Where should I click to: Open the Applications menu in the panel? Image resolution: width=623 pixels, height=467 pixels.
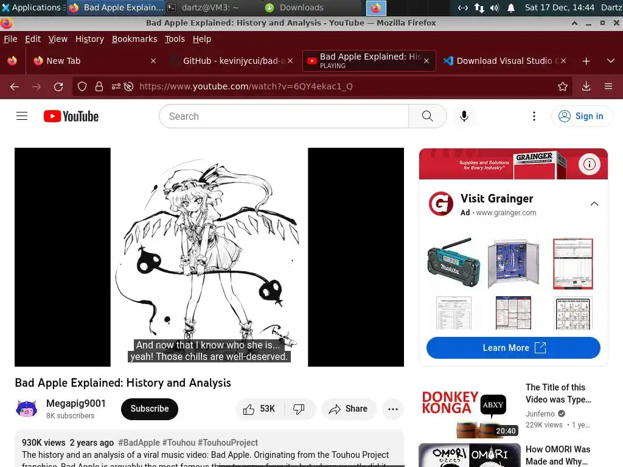32,7
